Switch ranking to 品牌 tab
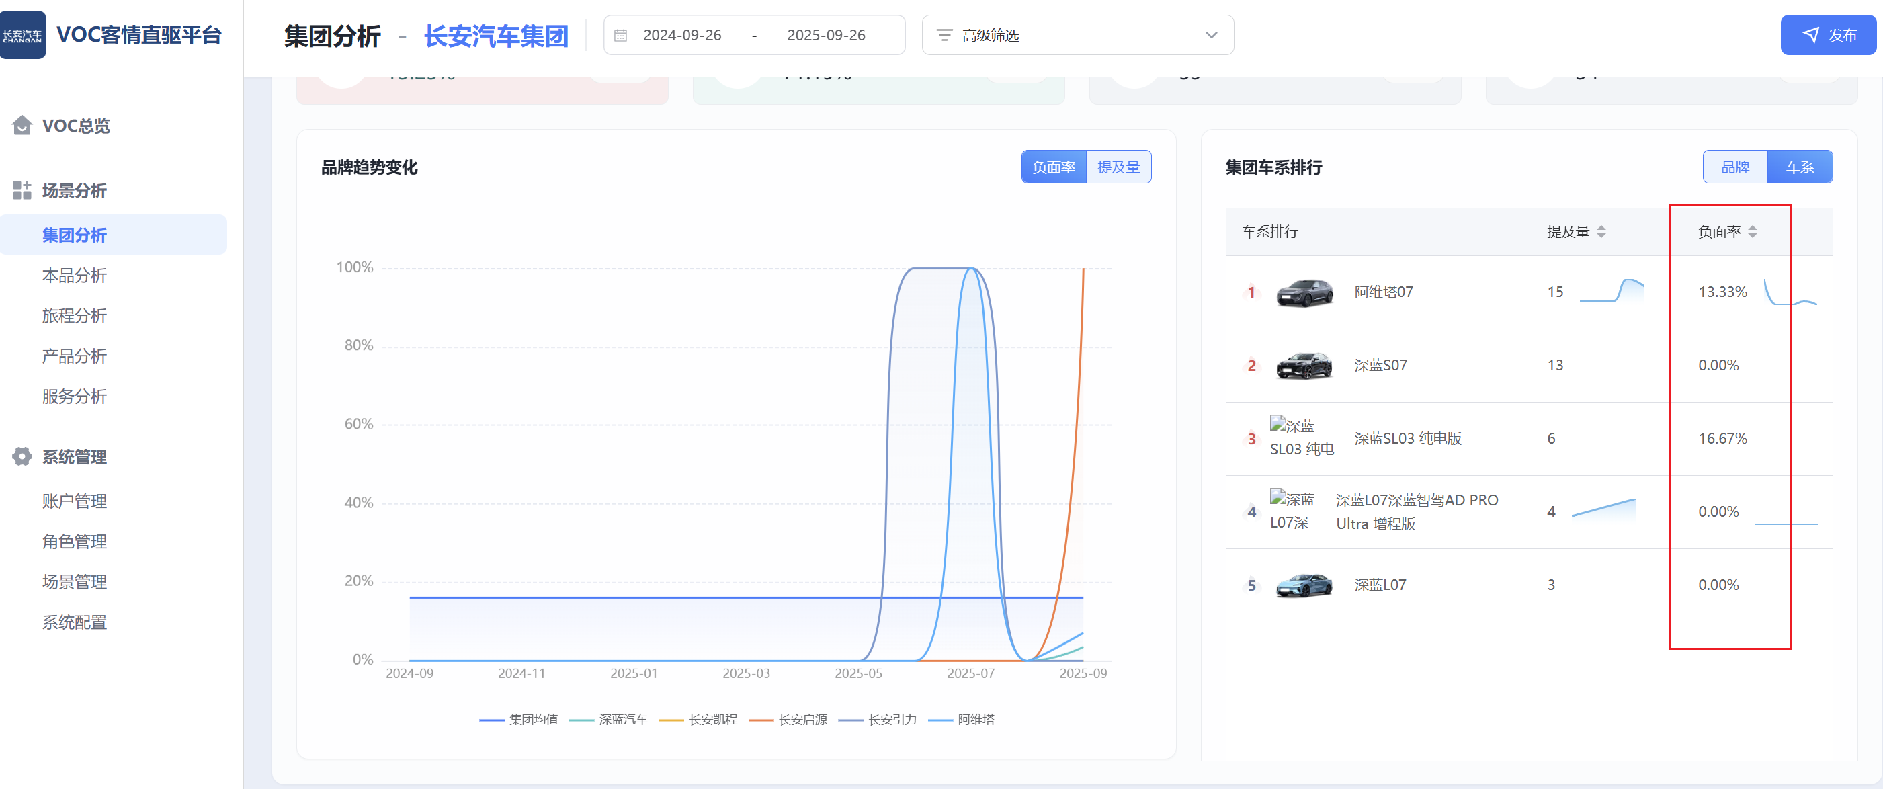 (x=1734, y=167)
